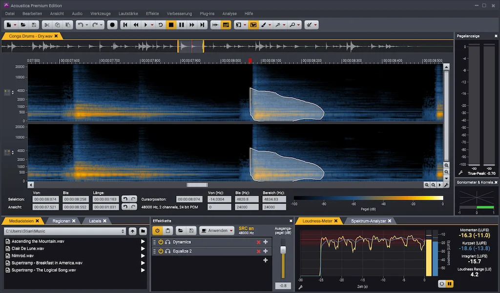
Task: Select the highlighted freehand selection tool
Action: [253, 25]
